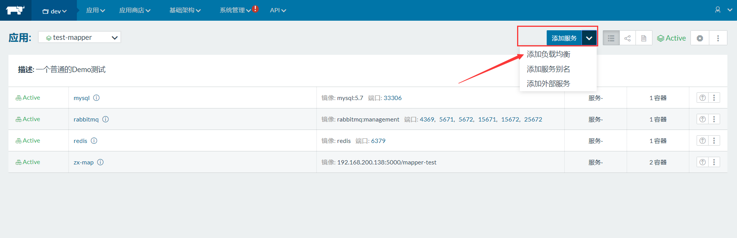
Task: Open the zx-map service link
Action: click(83, 162)
